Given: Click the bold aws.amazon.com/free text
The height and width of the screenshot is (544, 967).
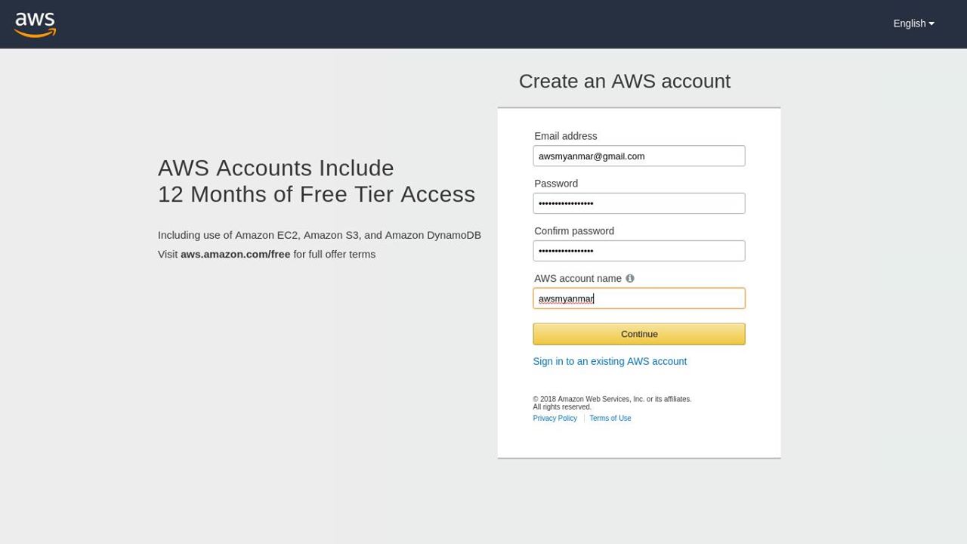Looking at the screenshot, I should [235, 254].
